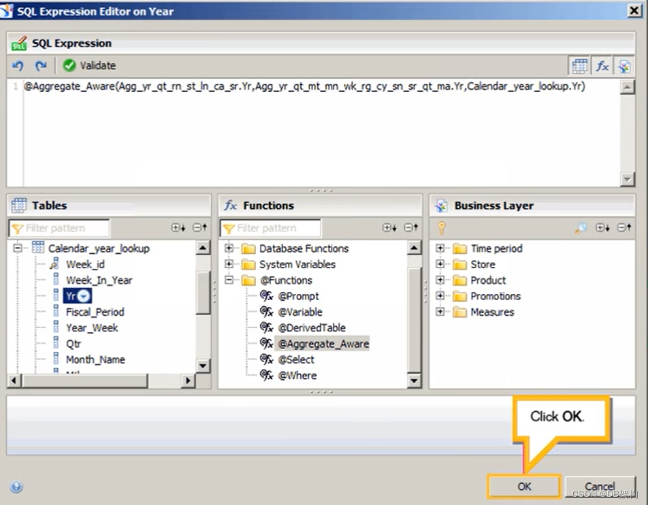Select the @Select function

[x=296, y=359]
